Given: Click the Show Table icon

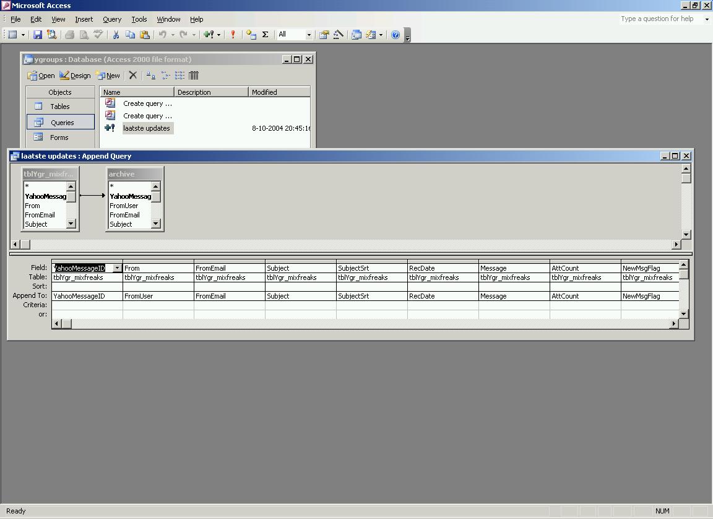Looking at the screenshot, I should [x=251, y=35].
